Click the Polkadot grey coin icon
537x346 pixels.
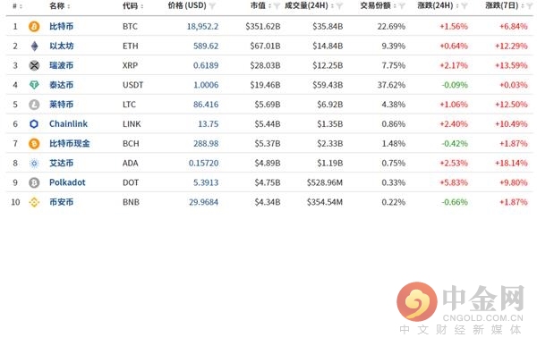tap(34, 182)
